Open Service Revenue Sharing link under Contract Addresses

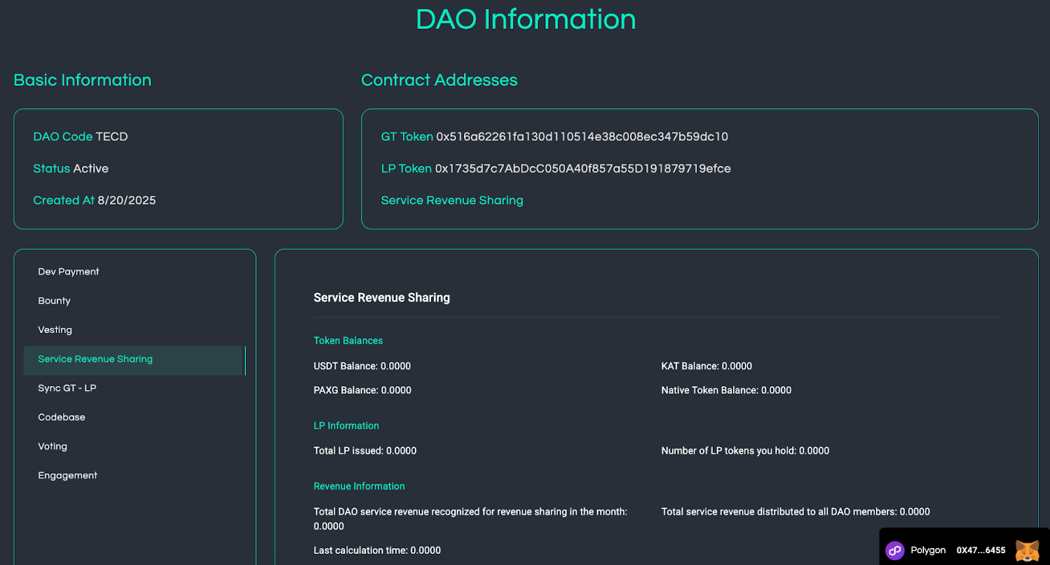[452, 201]
